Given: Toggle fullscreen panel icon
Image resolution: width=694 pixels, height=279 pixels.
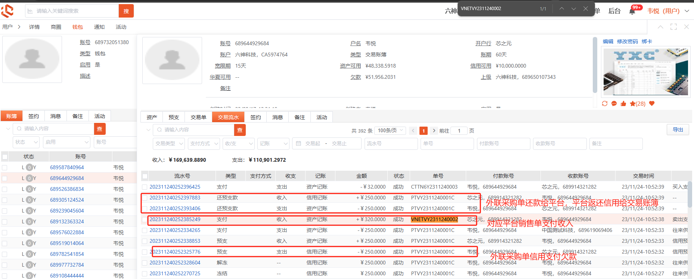Looking at the screenshot, I should click(x=673, y=27).
